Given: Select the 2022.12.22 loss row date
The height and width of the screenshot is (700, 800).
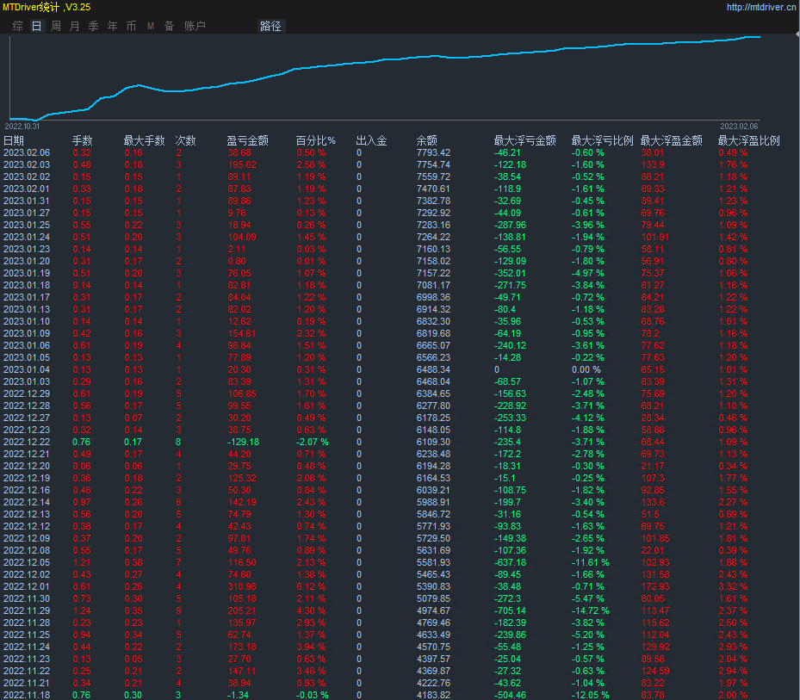Looking at the screenshot, I should point(26,442).
